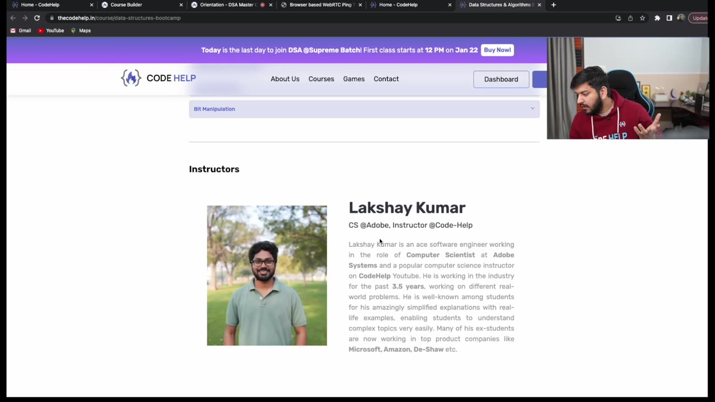This screenshot has width=715, height=402.
Task: Bookmark this page with star icon
Action: (642, 18)
